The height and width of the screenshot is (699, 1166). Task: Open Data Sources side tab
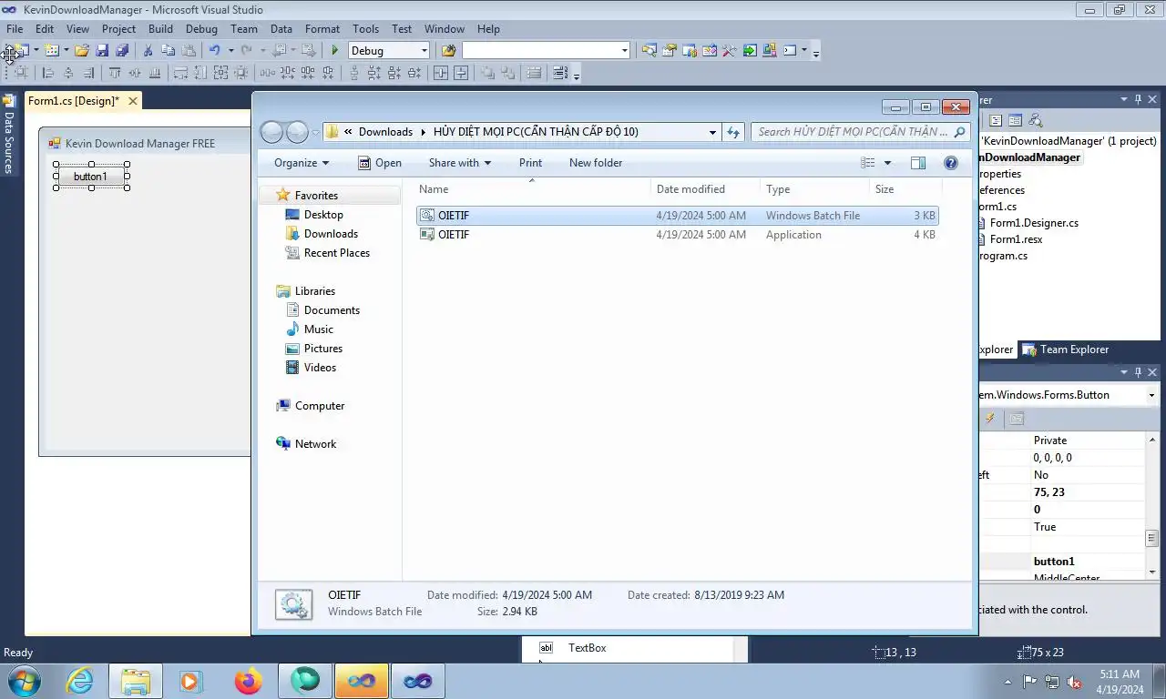coord(8,133)
